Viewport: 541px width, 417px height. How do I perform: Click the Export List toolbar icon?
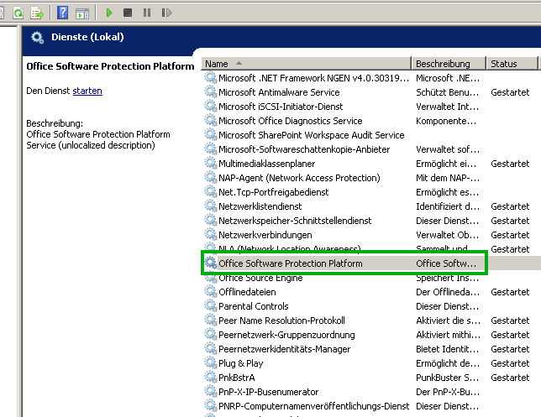click(37, 13)
